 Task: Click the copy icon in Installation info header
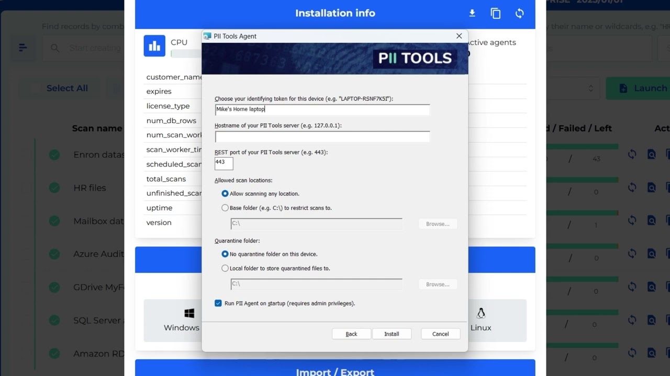496,14
